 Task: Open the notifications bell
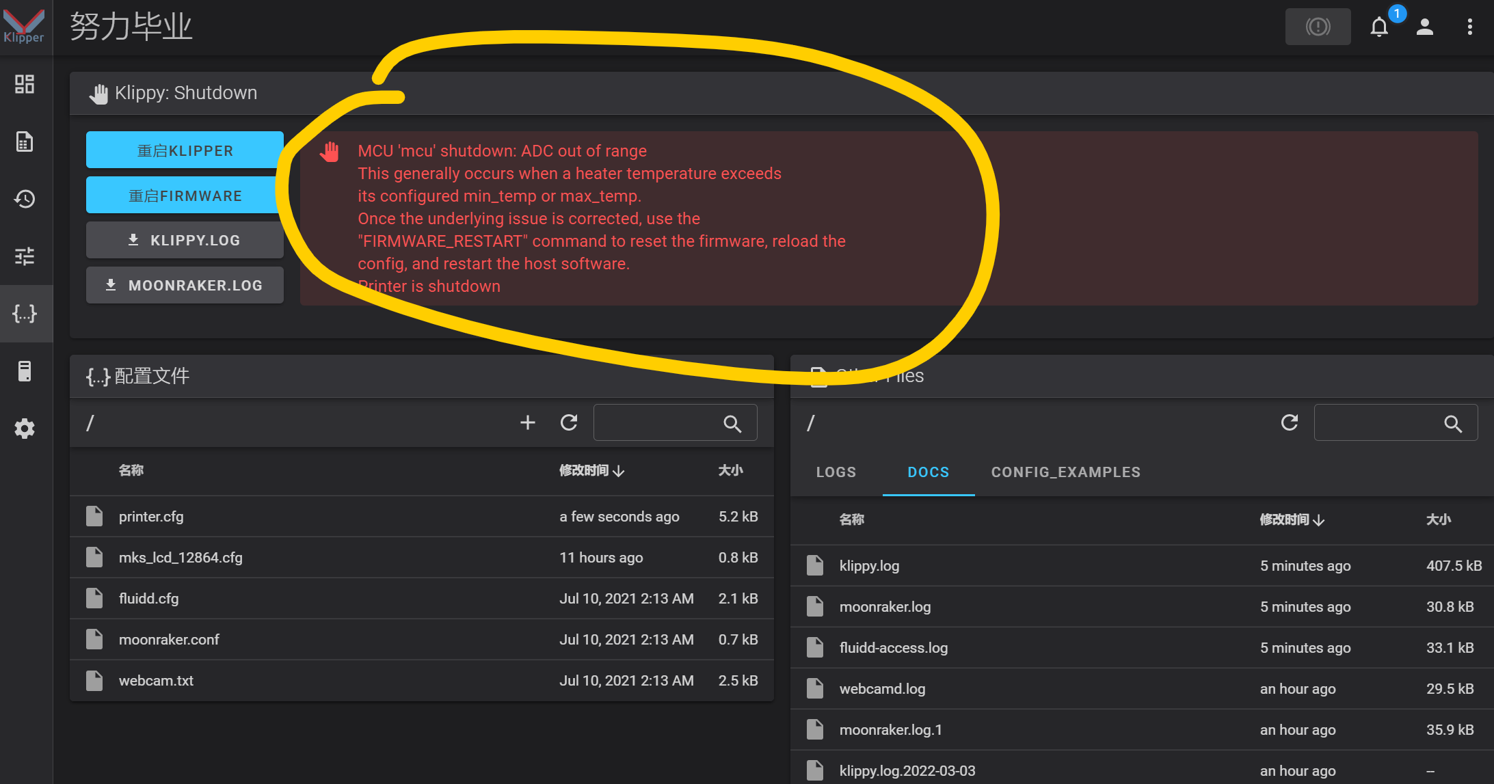(1380, 27)
